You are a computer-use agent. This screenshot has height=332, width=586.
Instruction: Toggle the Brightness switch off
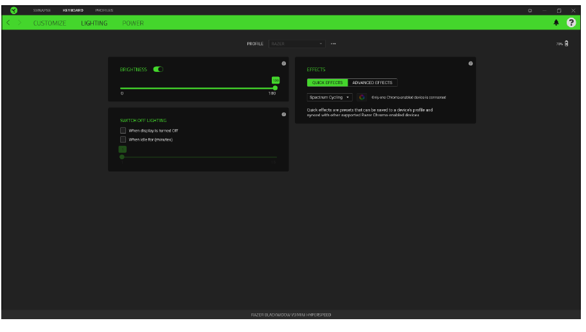click(x=158, y=69)
